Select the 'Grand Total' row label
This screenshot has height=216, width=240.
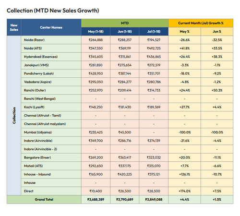pyautogui.click(x=44, y=200)
